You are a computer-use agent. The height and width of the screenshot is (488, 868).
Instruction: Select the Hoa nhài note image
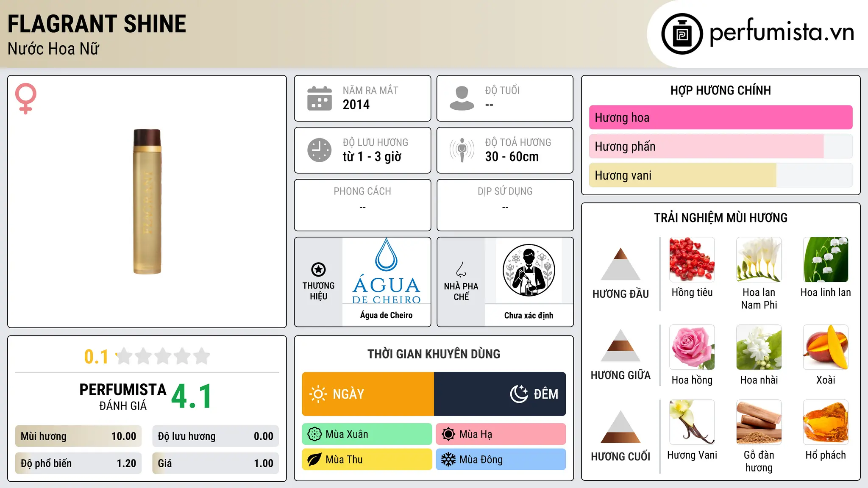759,347
